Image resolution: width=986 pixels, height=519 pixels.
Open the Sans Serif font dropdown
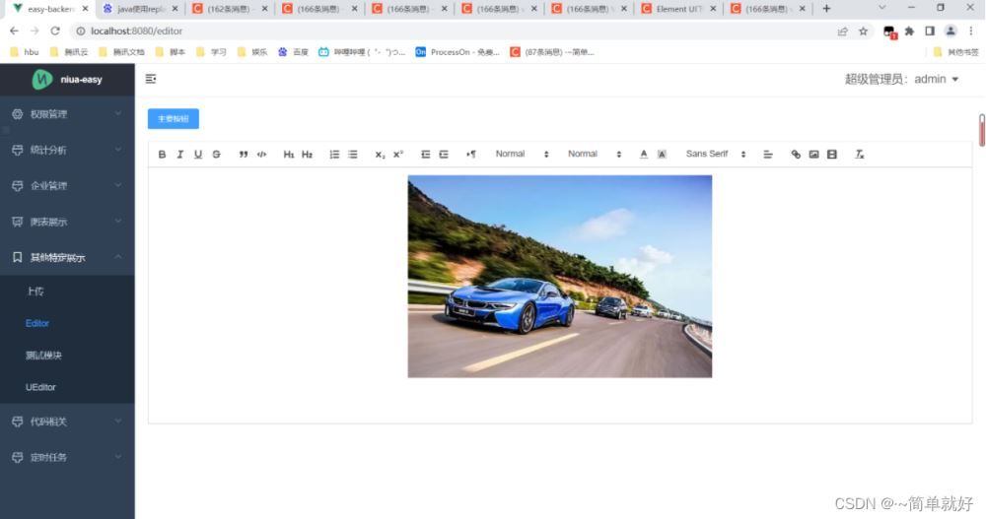click(716, 155)
